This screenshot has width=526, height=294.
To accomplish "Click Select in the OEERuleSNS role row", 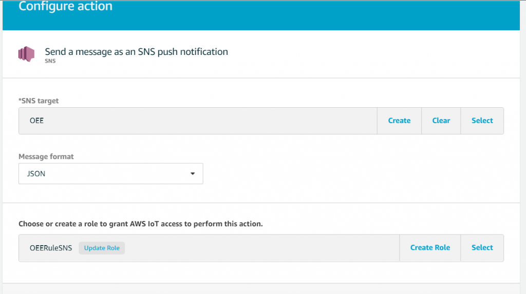I will pos(482,248).
